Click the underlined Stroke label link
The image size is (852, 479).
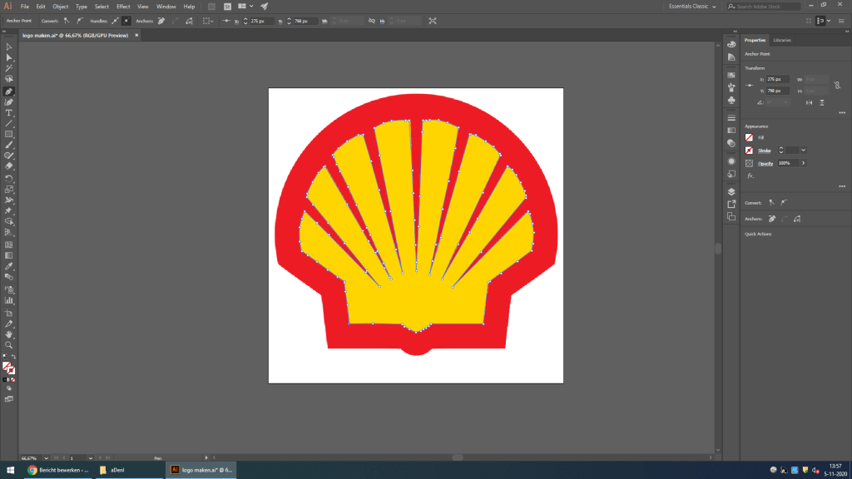764,151
